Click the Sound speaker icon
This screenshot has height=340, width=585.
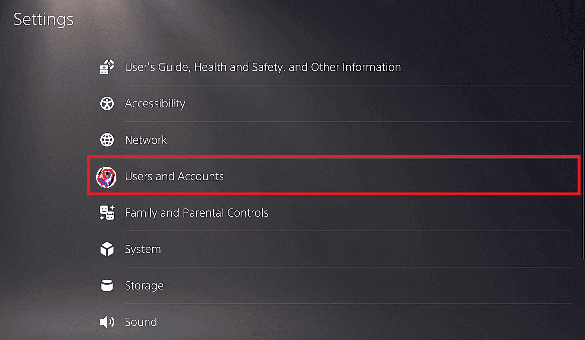pos(107,322)
